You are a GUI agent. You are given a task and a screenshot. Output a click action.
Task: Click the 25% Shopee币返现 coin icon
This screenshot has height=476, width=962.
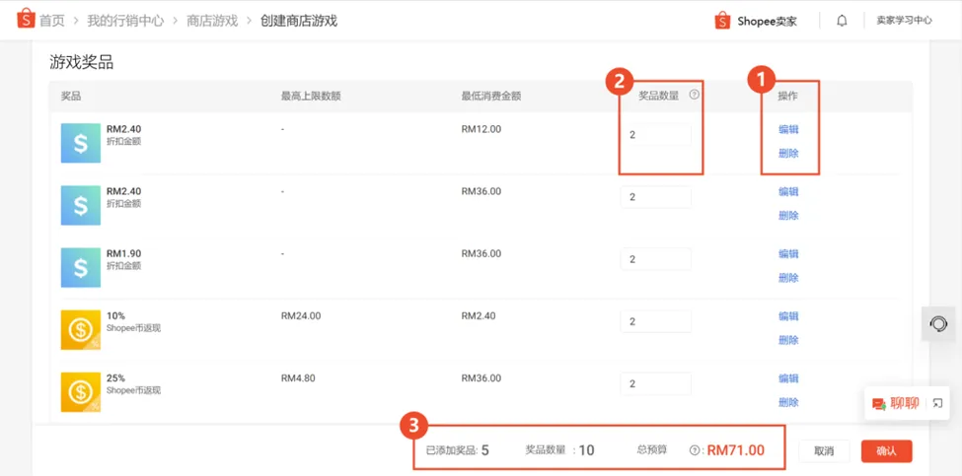click(x=80, y=392)
